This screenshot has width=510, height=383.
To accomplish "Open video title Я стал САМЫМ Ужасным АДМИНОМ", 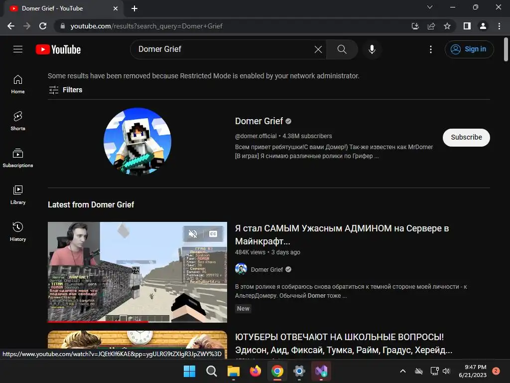I will pyautogui.click(x=342, y=234).
